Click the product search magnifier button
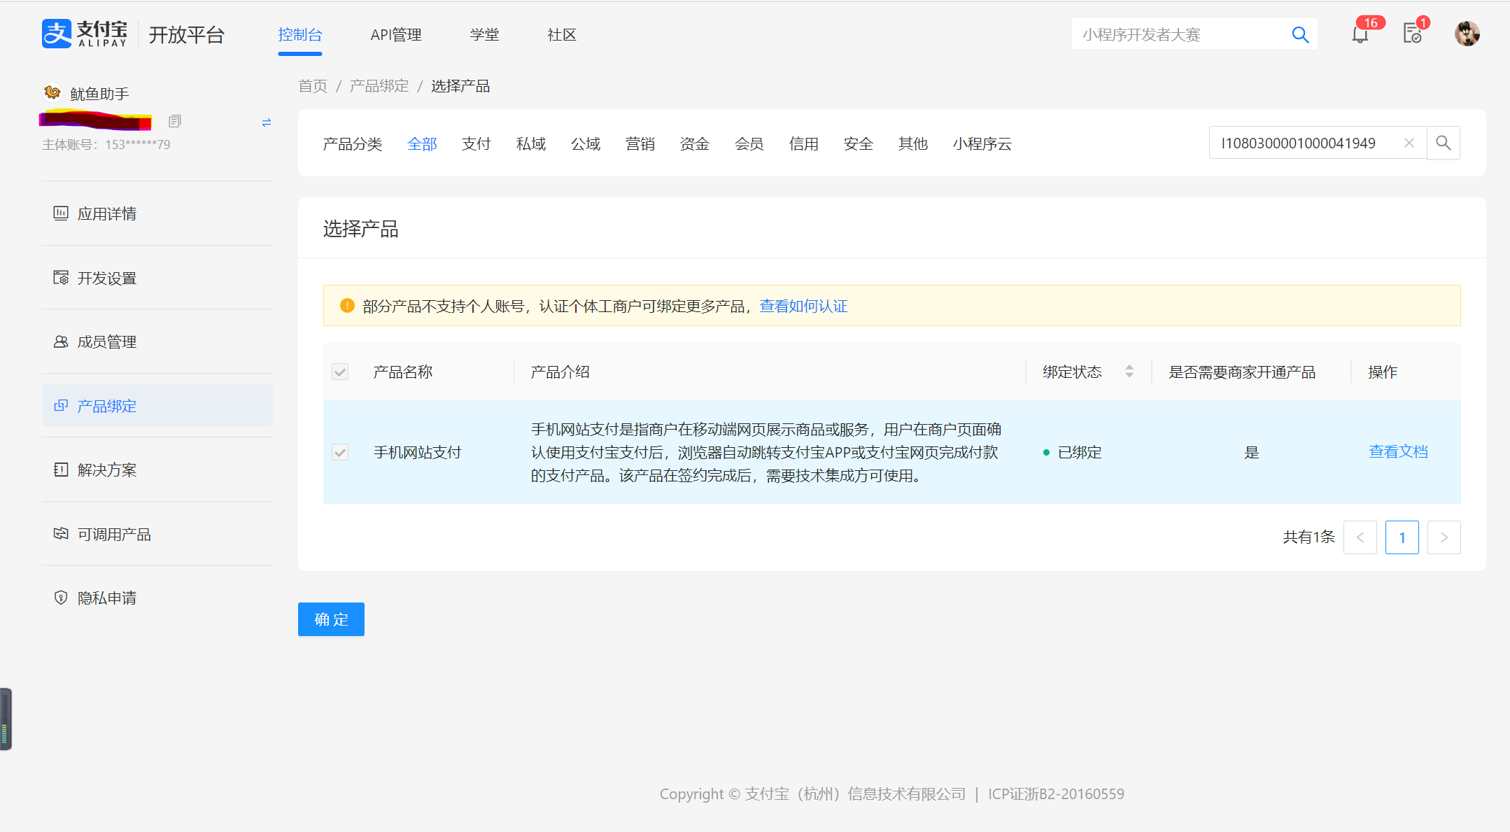 [1444, 143]
